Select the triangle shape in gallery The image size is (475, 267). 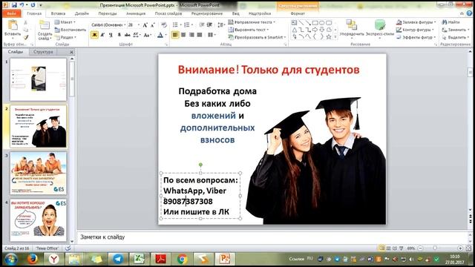click(294, 30)
